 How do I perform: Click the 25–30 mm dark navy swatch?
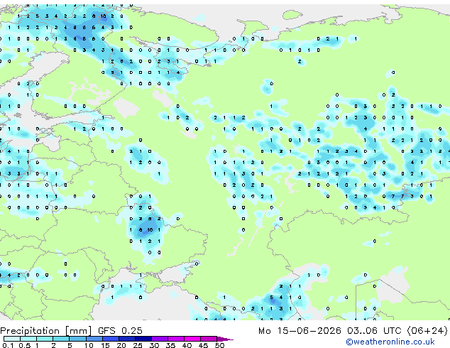pos(143,339)
